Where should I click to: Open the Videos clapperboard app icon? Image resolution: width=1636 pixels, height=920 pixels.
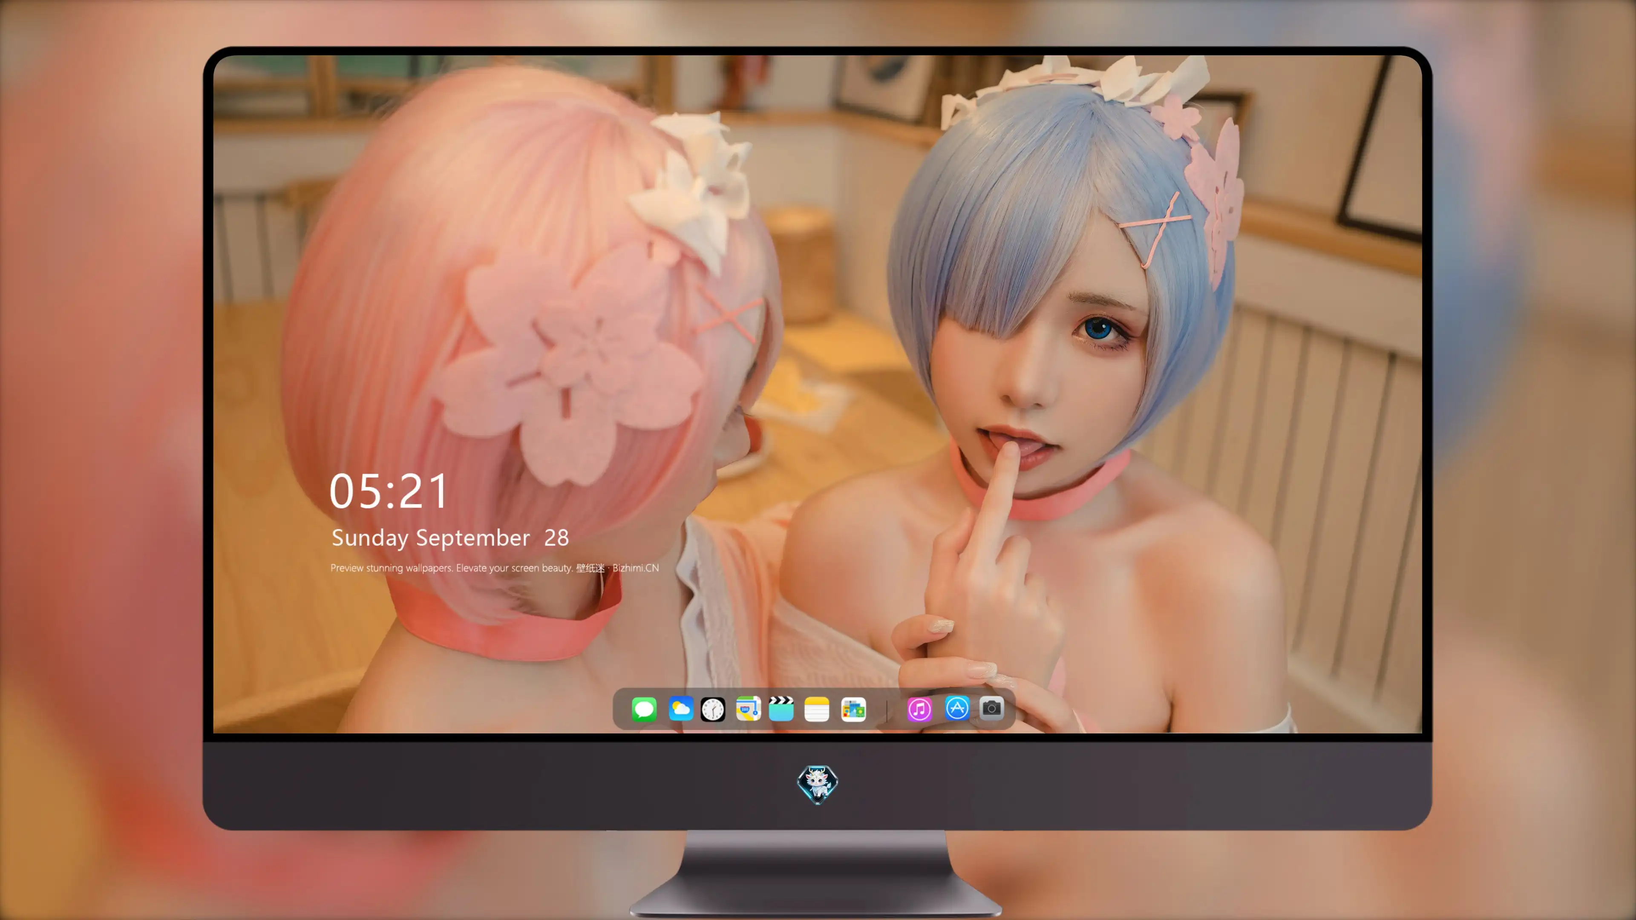click(781, 709)
